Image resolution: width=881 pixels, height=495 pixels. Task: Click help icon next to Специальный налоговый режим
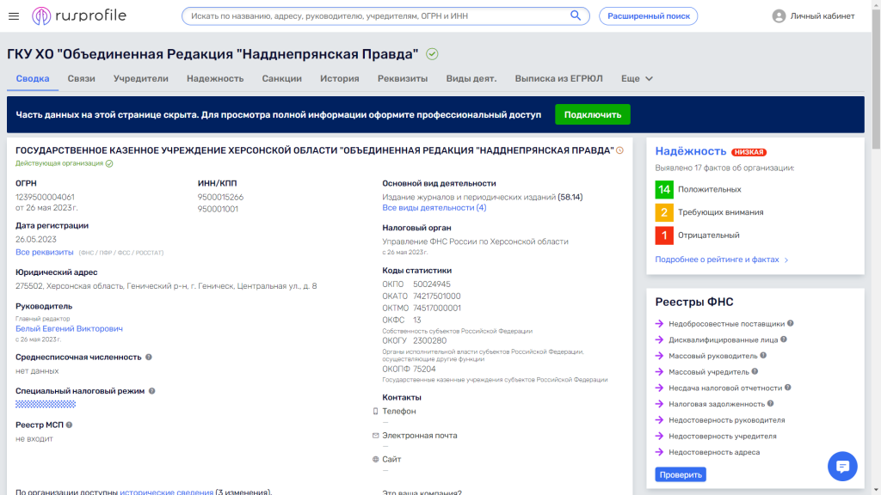pyautogui.click(x=152, y=391)
